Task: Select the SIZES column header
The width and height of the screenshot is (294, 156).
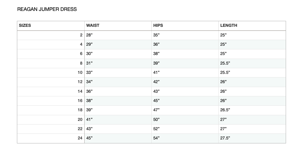Action: pyautogui.click(x=25, y=26)
